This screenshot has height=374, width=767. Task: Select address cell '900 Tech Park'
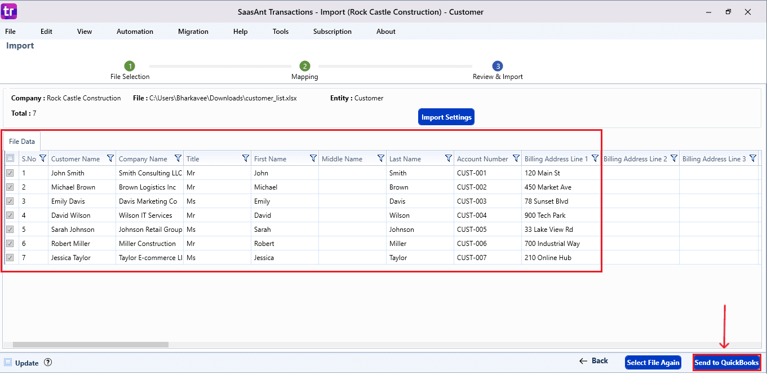561,215
